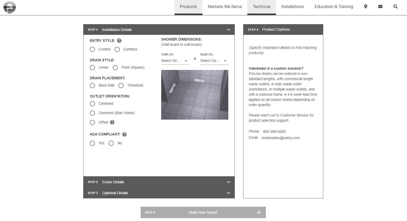
Task: Choose Point (Square) drain style
Action: (x=115, y=68)
